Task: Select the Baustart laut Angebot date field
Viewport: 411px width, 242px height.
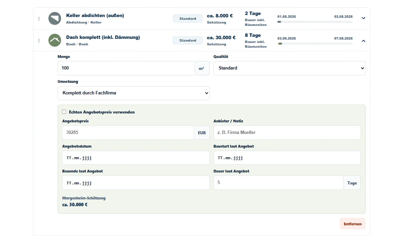Action: (287, 158)
